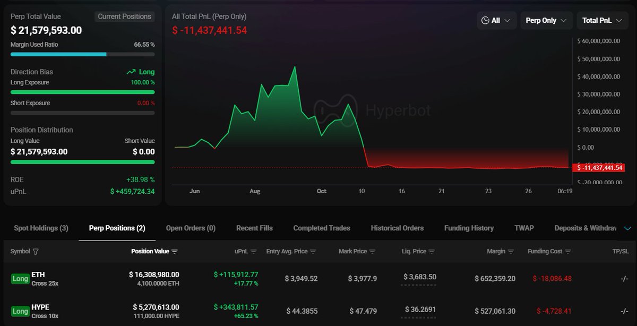The height and width of the screenshot is (326, 637).
Task: Click the ETH Cross 25x leverage label
Action: [45, 284]
